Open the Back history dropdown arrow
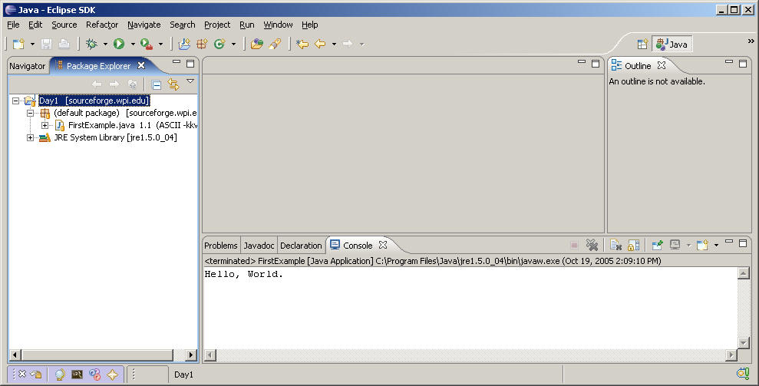This screenshot has height=386, width=759. [334, 44]
